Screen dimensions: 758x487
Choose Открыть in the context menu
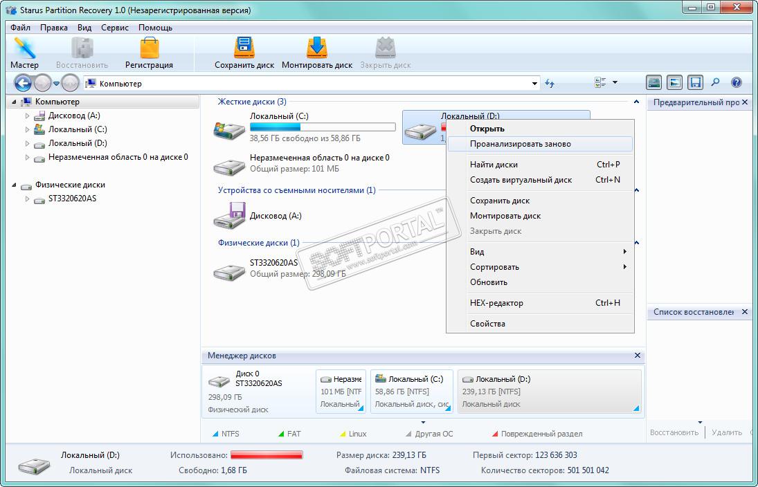pos(540,129)
